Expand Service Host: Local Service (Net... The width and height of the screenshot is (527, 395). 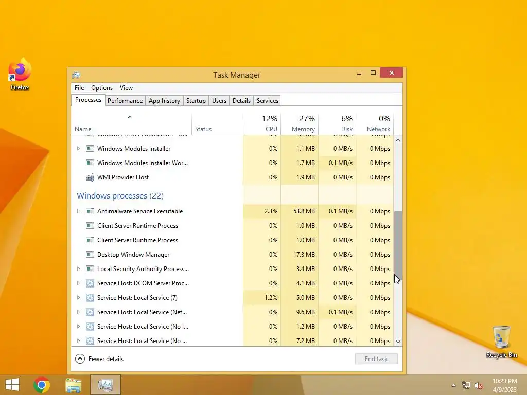point(78,312)
